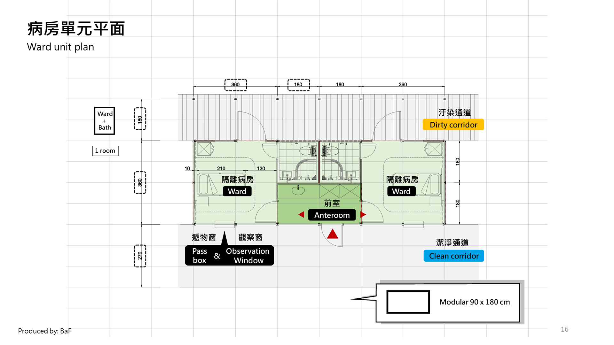This screenshot has height=345, width=614.
Task: Click the Modular 90 x 180 cm rectangle sample
Action: [408, 302]
